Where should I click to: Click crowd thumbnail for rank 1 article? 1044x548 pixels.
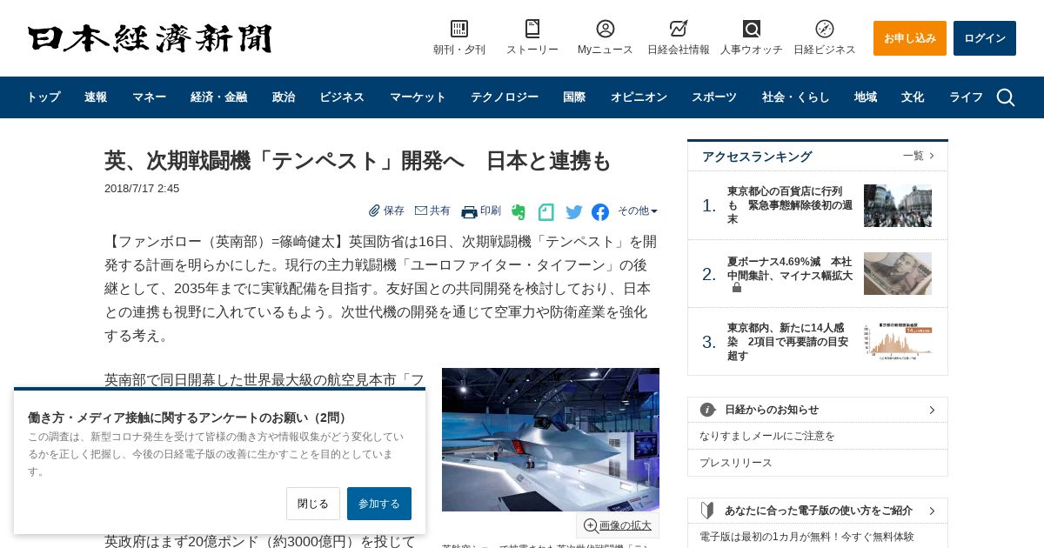coord(898,205)
